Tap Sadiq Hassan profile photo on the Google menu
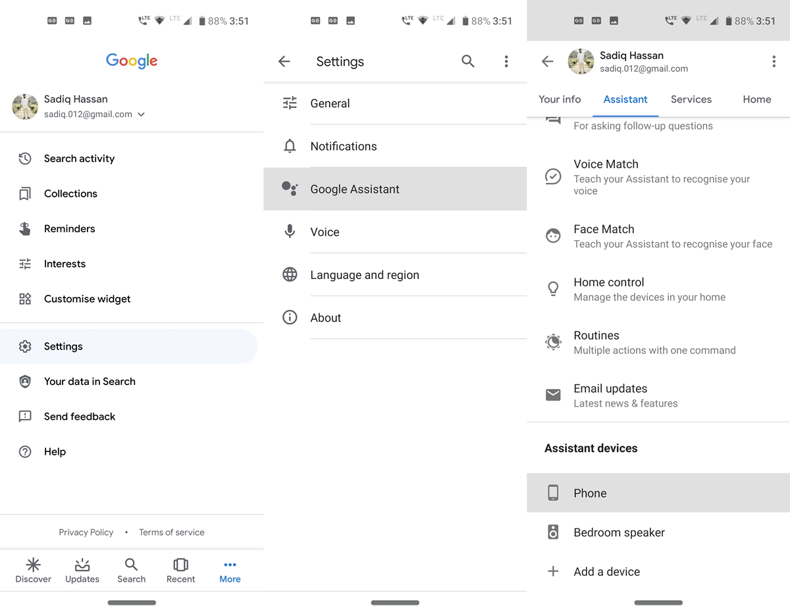This screenshot has width=790, height=614. coord(25,106)
